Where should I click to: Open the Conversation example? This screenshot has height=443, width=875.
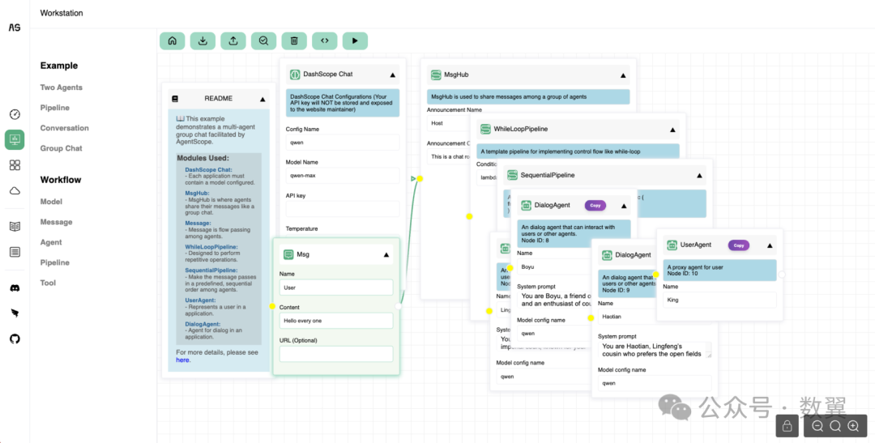click(64, 128)
